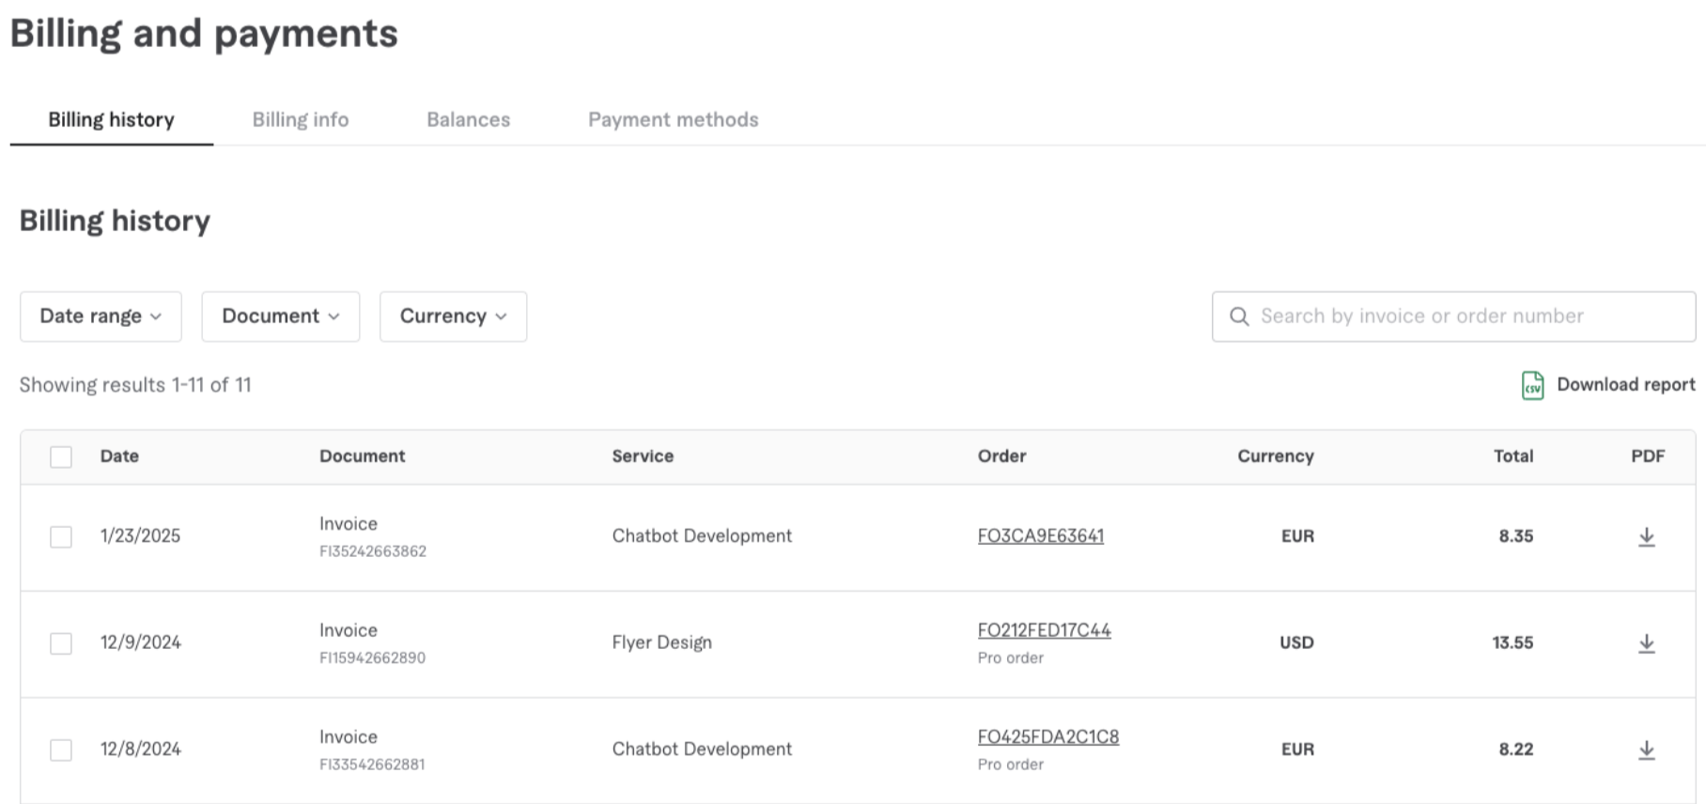Screen dimensions: 1706x804
Task: Expand the Document filter dropdown
Action: (x=280, y=317)
